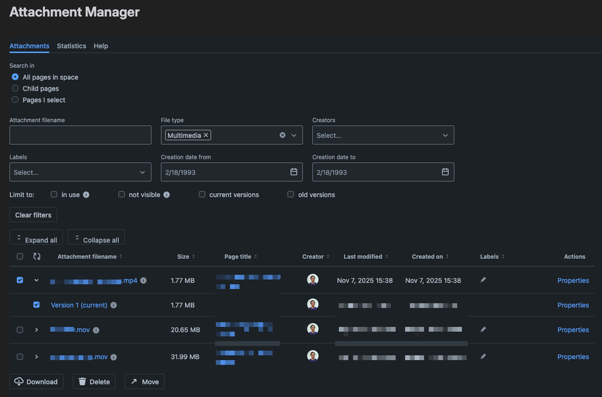Check the 31.99 MB .mov row checkbox
The image size is (602, 397).
pos(20,357)
